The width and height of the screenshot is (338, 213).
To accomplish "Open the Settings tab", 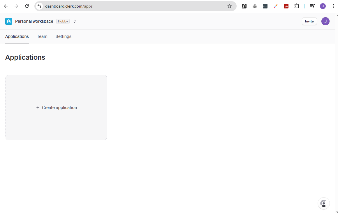I will (64, 36).
